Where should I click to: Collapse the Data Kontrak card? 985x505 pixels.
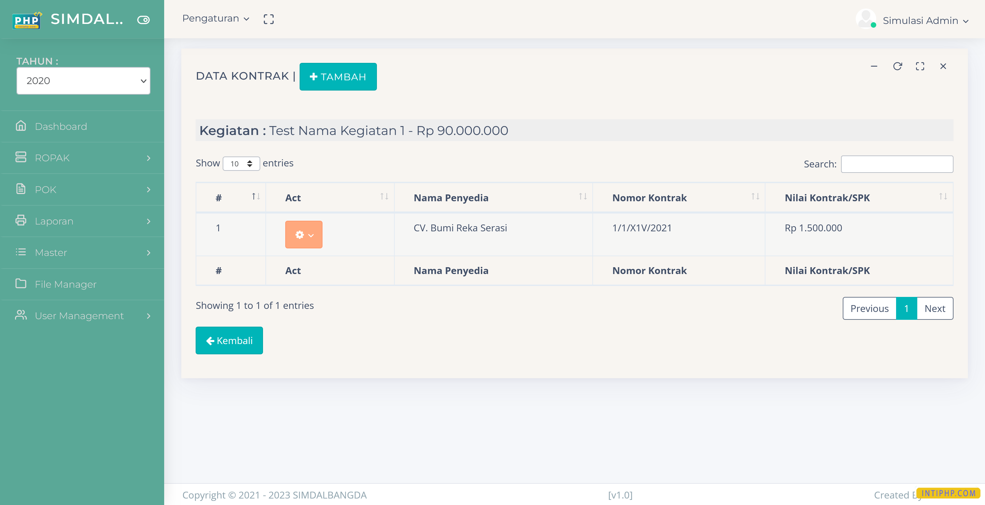point(874,67)
